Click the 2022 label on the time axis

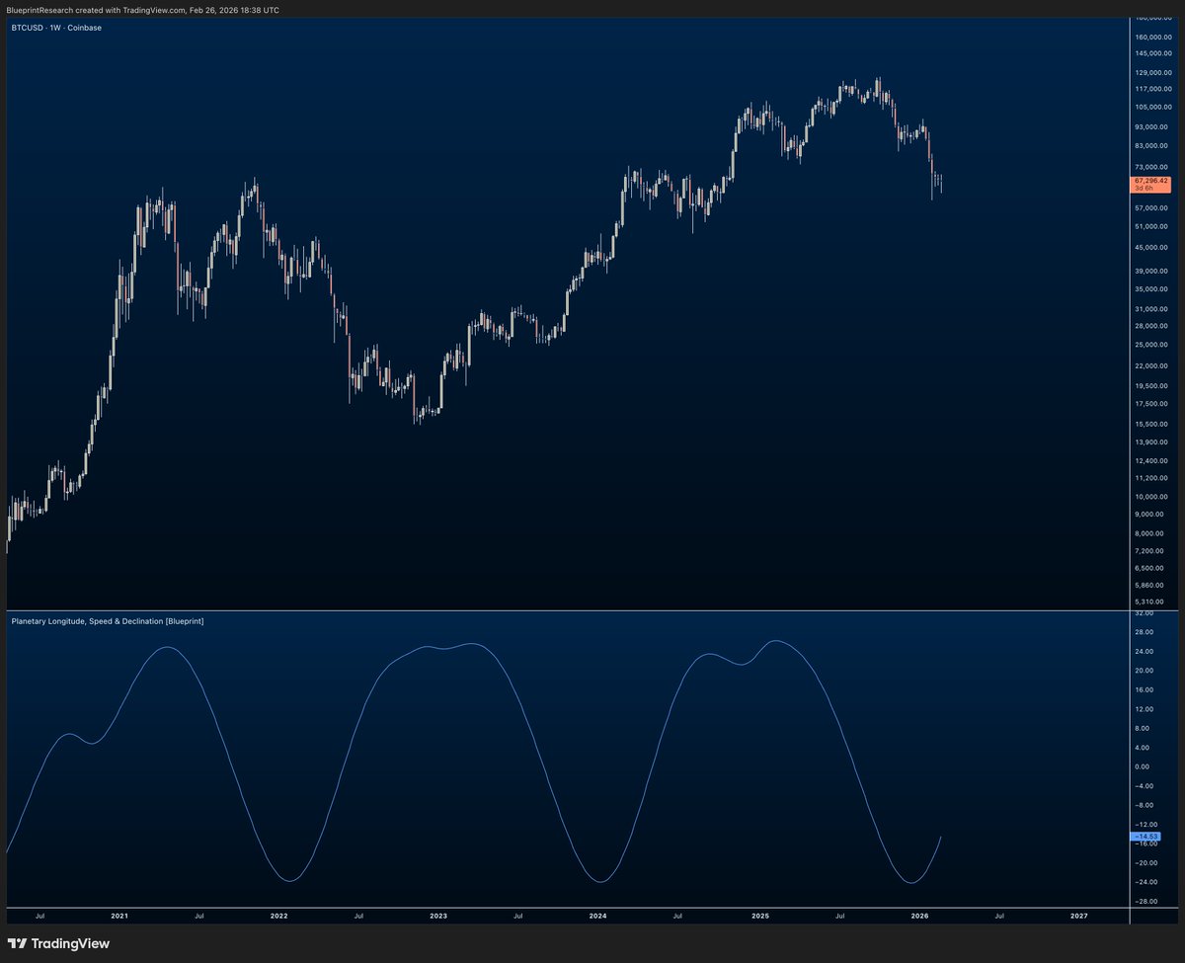pyautogui.click(x=279, y=916)
